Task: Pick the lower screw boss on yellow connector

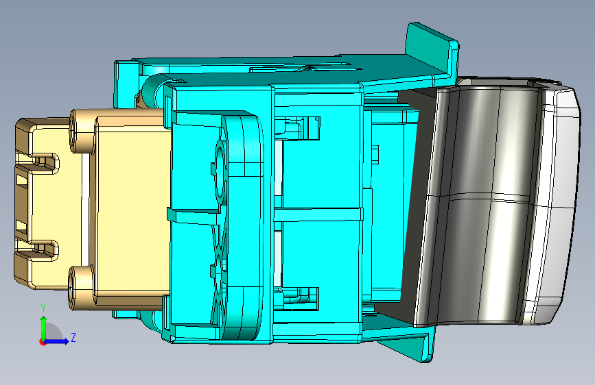Action: click(x=81, y=287)
